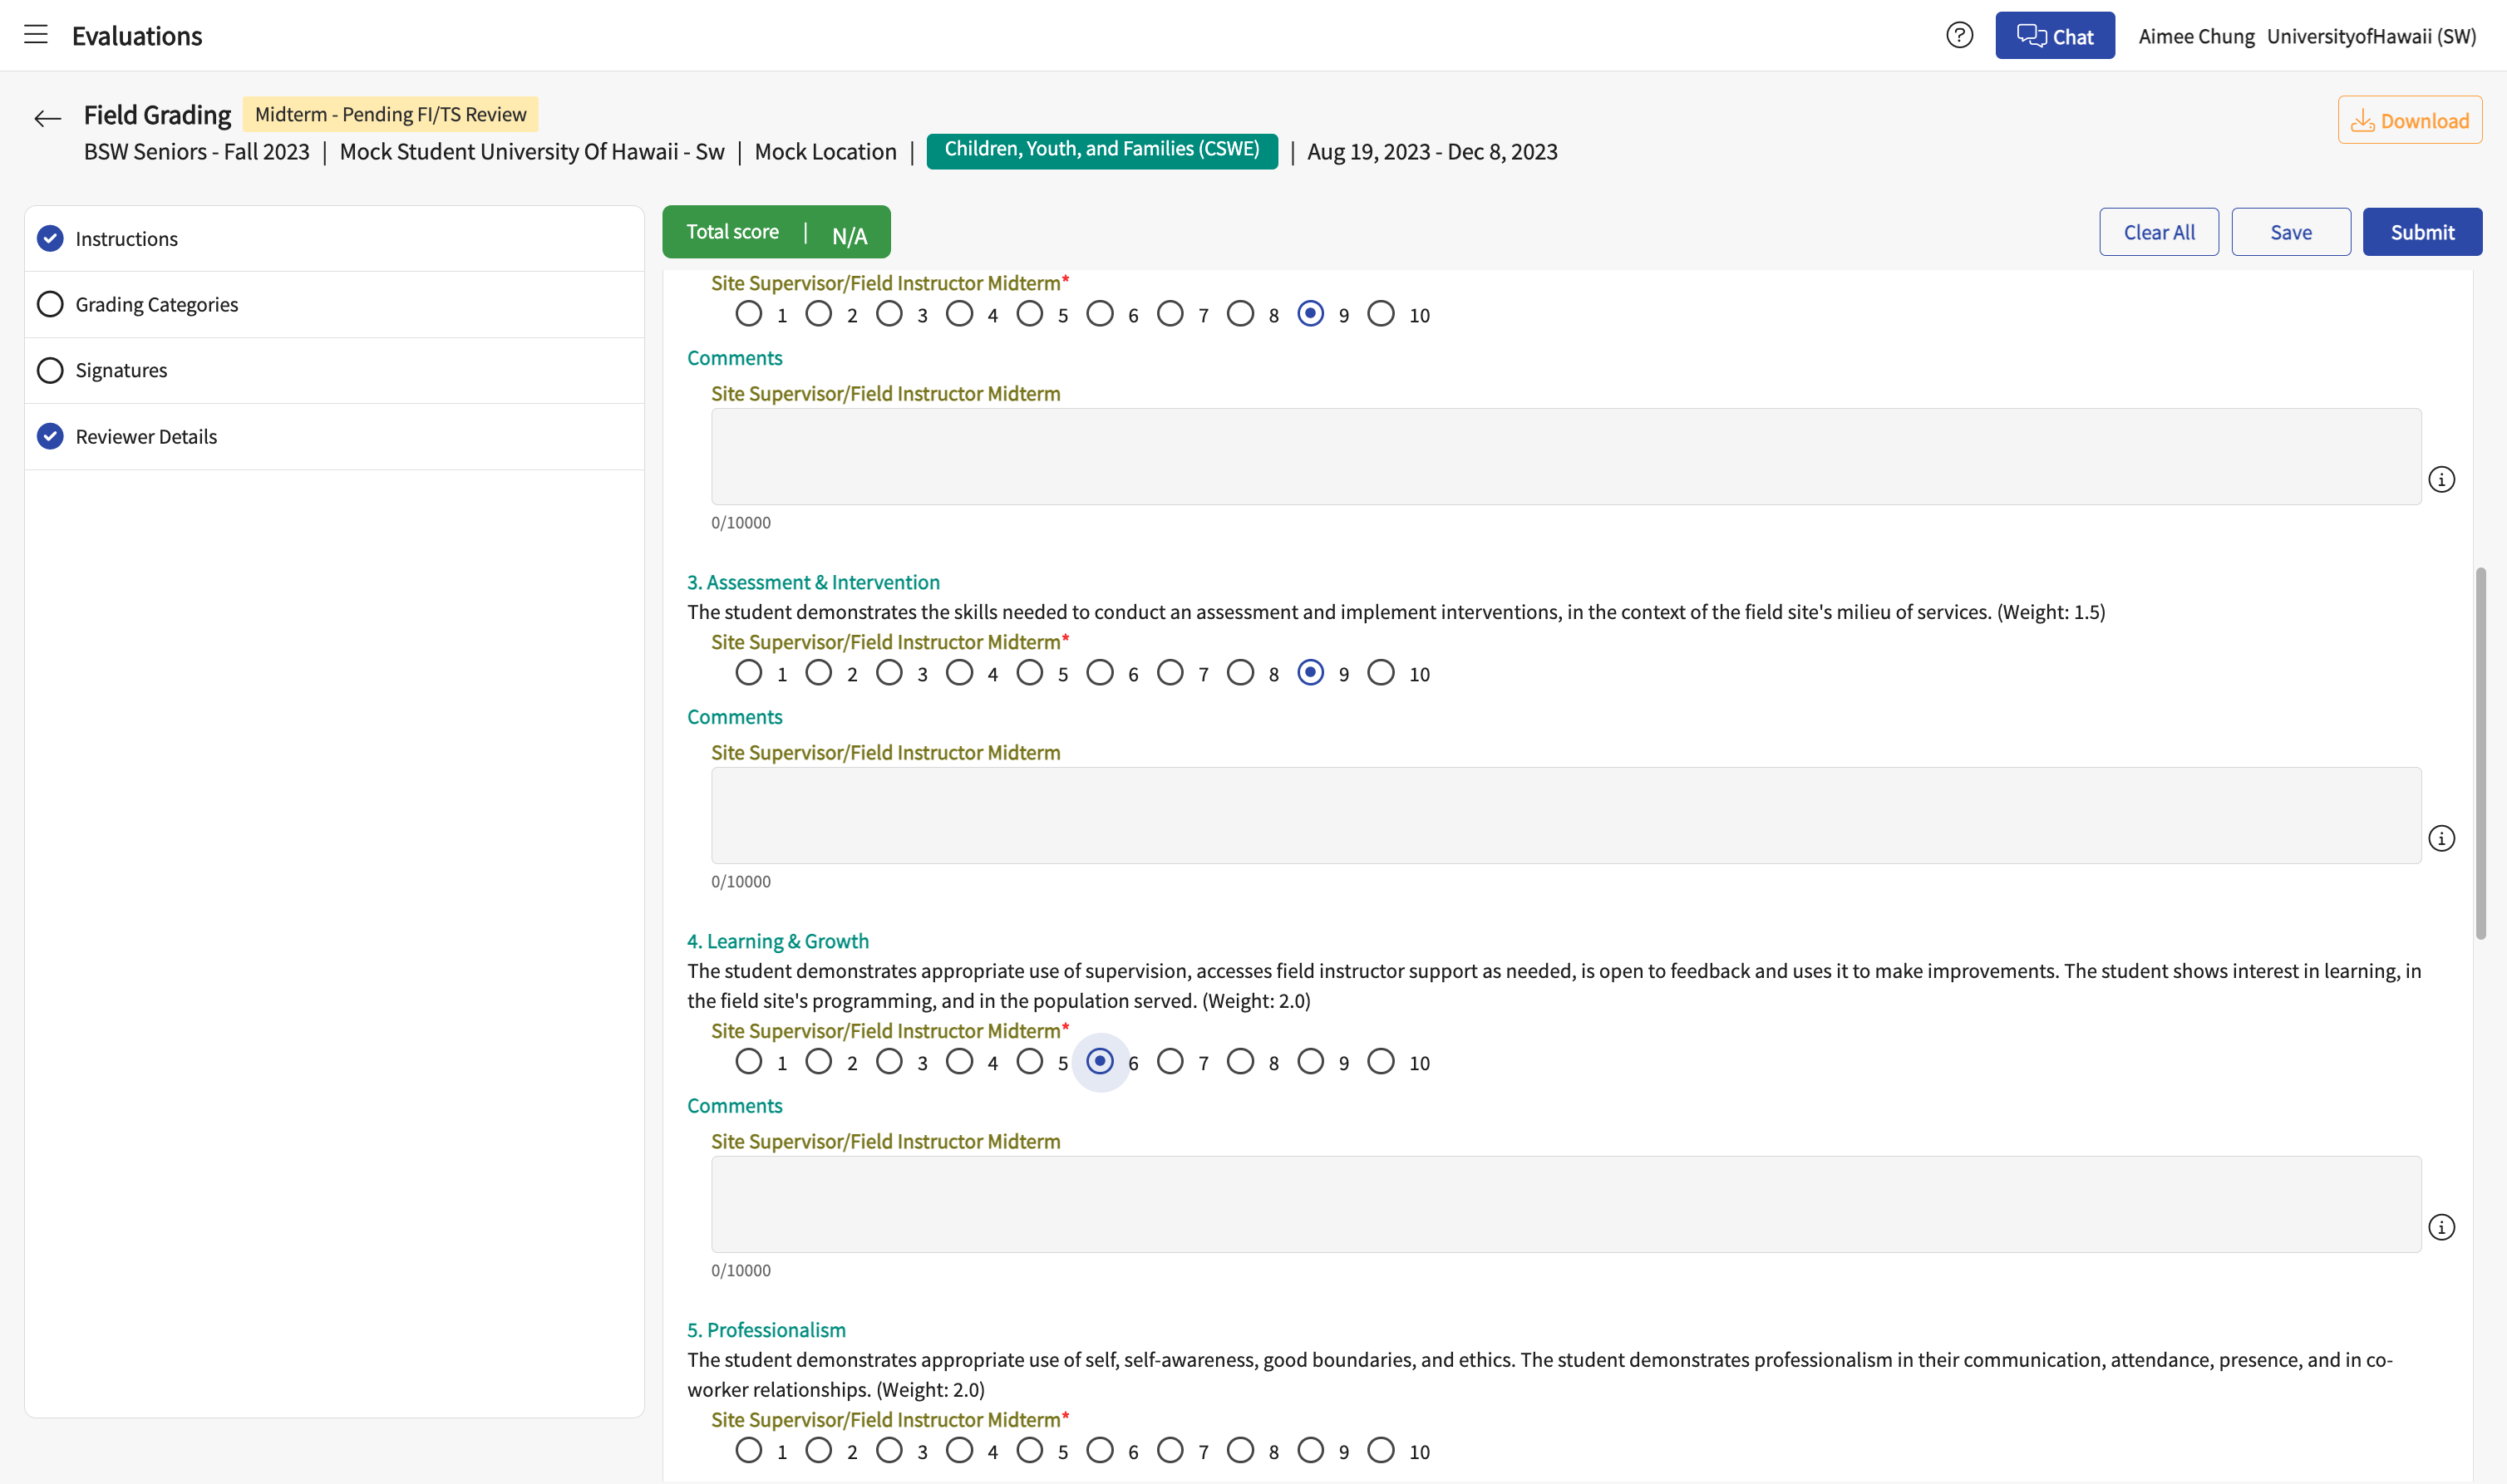Screen dimensions: 2507x1484
Task: Go back using the left arrow
Action: coord(47,119)
